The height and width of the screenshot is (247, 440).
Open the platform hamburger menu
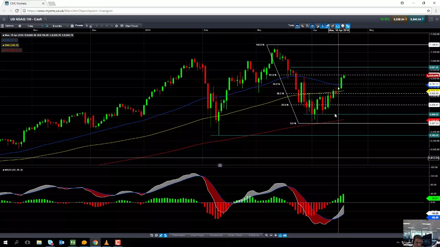point(4,19)
